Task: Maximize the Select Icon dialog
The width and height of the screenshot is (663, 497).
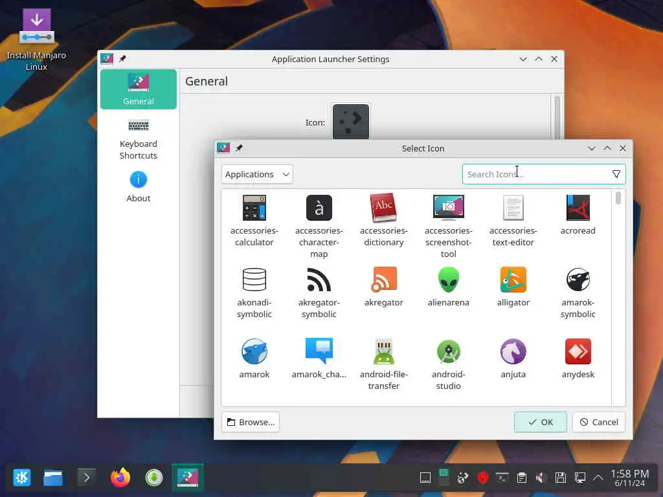Action: coord(607,148)
